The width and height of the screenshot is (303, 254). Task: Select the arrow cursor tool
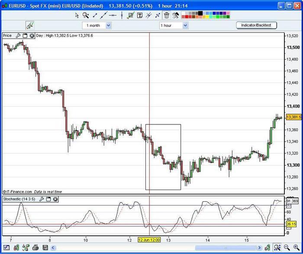click(x=77, y=15)
